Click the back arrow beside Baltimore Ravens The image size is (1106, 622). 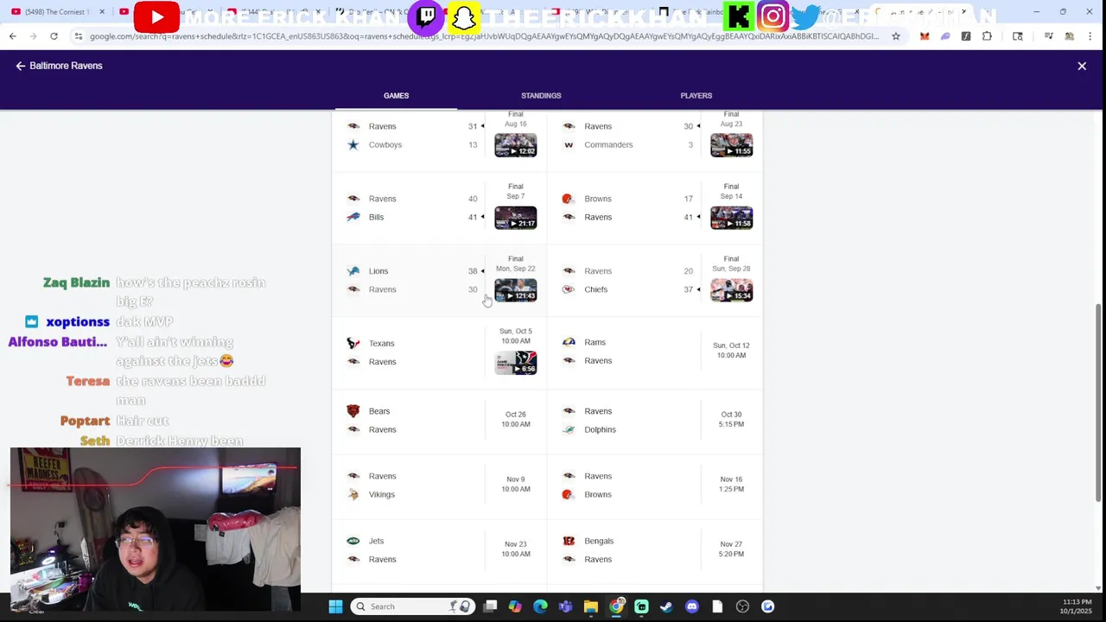pyautogui.click(x=20, y=66)
